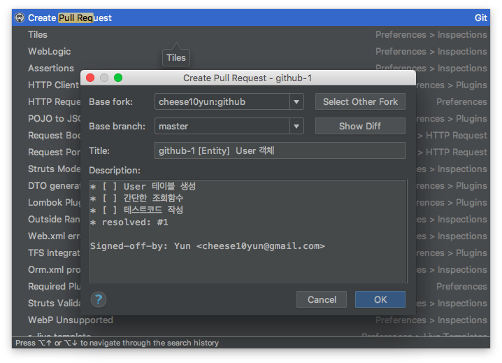Click the Web.xml errors result row
Viewport: 502px width, 363px height.
point(46,236)
